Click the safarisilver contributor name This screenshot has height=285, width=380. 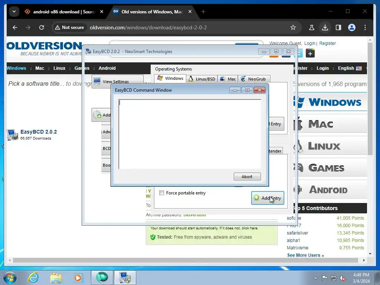click(x=297, y=233)
